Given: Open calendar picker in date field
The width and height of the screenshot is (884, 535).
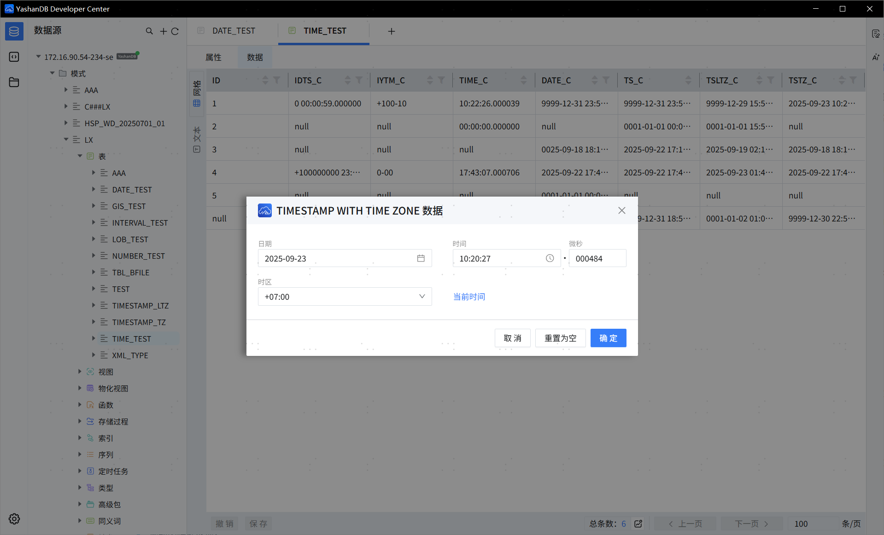Looking at the screenshot, I should coord(421,258).
